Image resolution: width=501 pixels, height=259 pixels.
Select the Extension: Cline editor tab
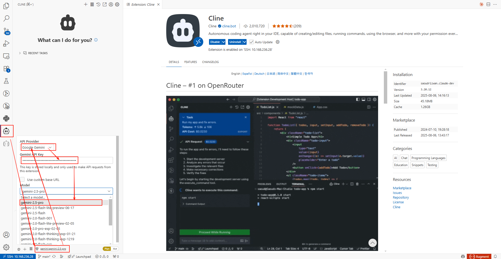tap(143, 4)
